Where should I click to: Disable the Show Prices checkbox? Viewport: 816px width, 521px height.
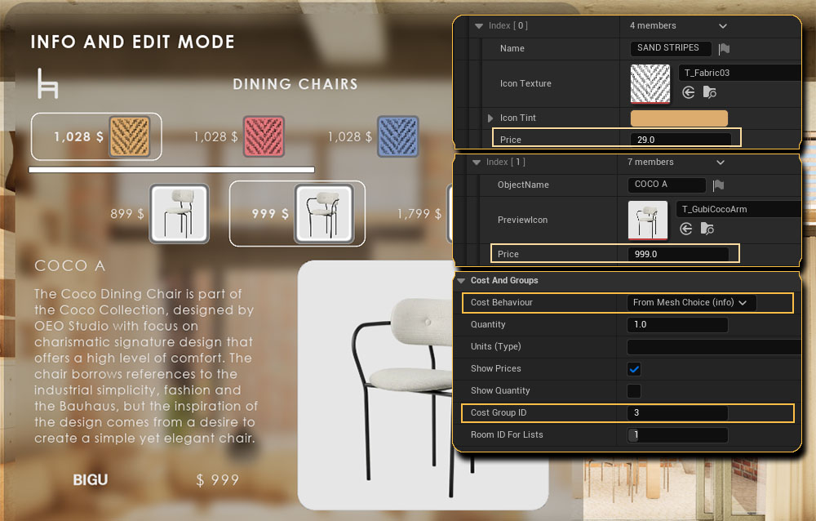tap(634, 369)
